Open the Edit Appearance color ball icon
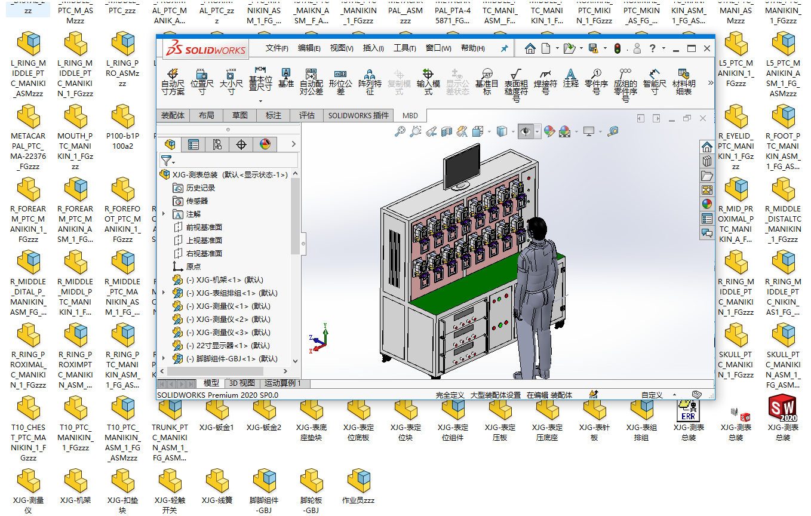Image resolution: width=811 pixels, height=516 pixels. point(549,131)
